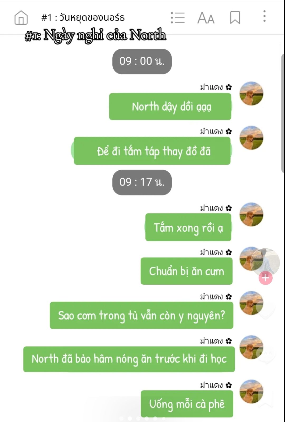Click the dog avatar beside 'North dậy dồi ạạạ'
285x422 pixels.
(251, 94)
